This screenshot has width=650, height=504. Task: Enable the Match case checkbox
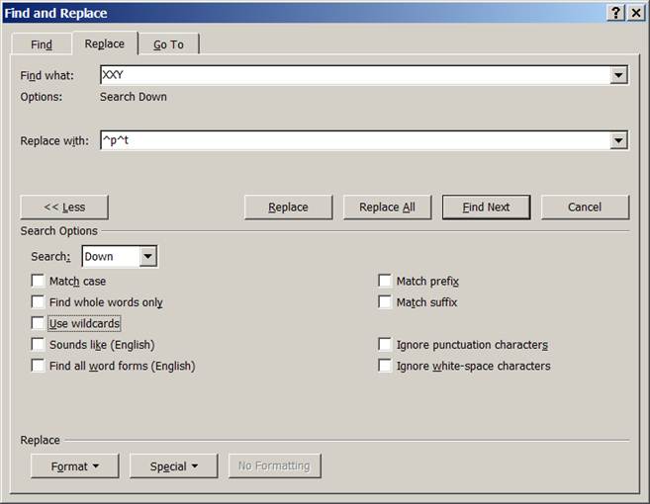[x=38, y=282]
